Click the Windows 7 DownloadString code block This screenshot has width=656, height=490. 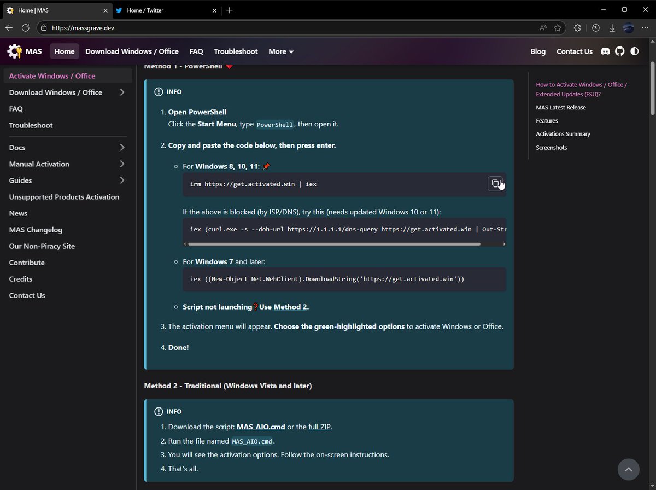coord(344,279)
